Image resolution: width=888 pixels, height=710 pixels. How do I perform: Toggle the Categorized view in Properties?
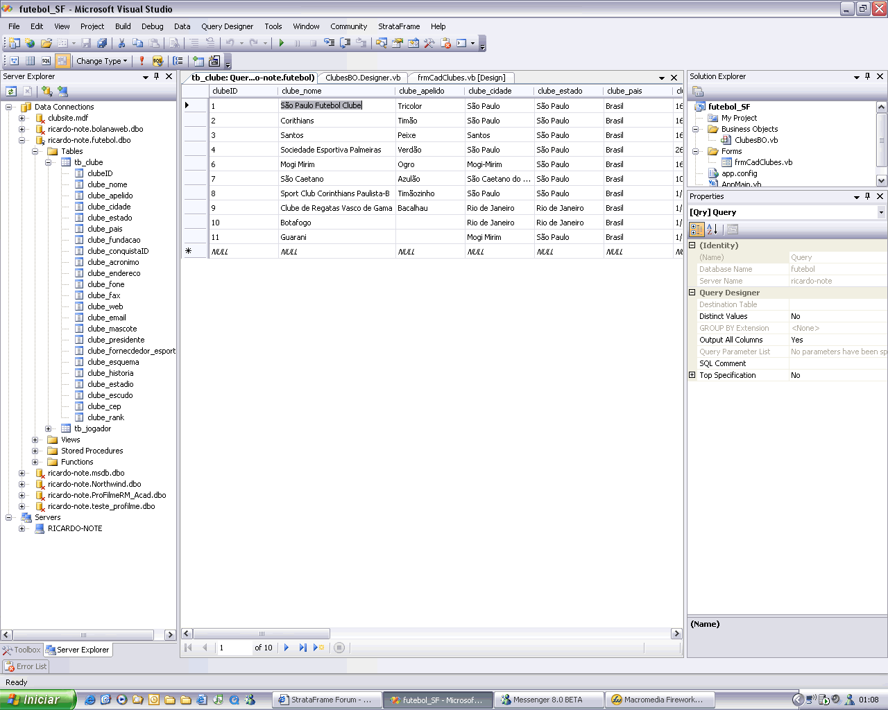697,230
